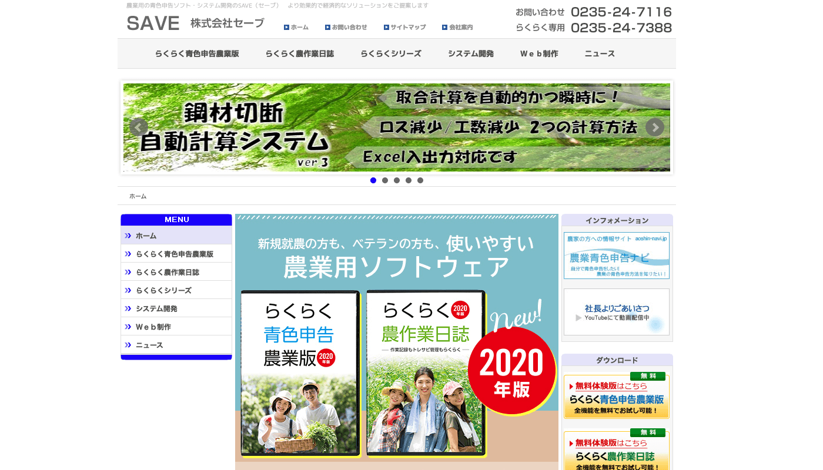This screenshot has height=470, width=823.
Task: Select the second carousel dot indicator
Action: 385,180
